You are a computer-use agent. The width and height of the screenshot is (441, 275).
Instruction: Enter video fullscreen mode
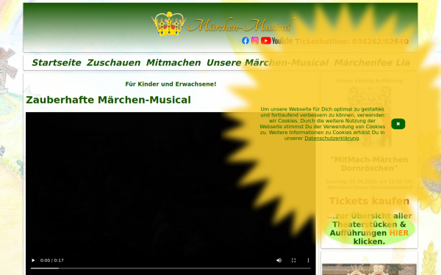tap(293, 260)
